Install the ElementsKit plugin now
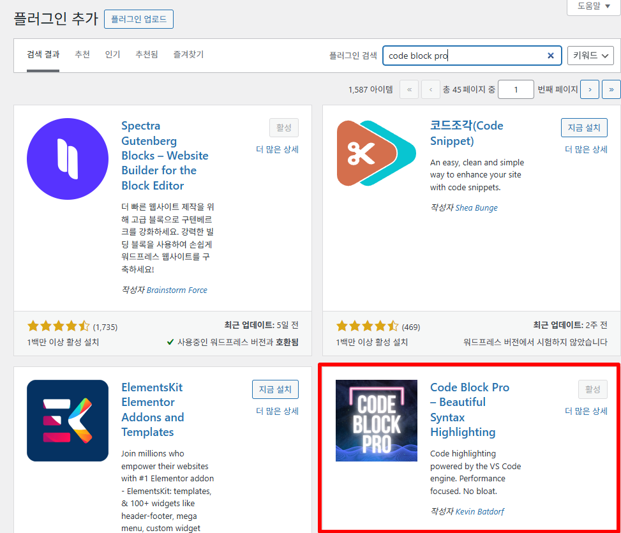The image size is (621, 533). (x=275, y=389)
